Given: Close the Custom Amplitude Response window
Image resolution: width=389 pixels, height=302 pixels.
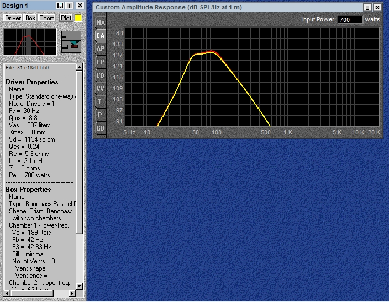Looking at the screenshot, I should coord(377,7).
